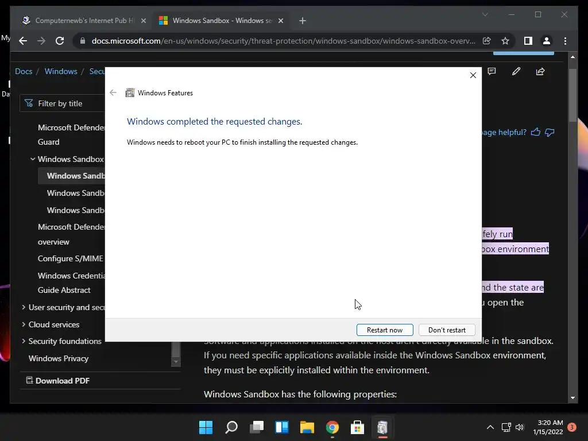The width and height of the screenshot is (588, 441).
Task: Click Windows Features taskbar icon
Action: click(382, 427)
